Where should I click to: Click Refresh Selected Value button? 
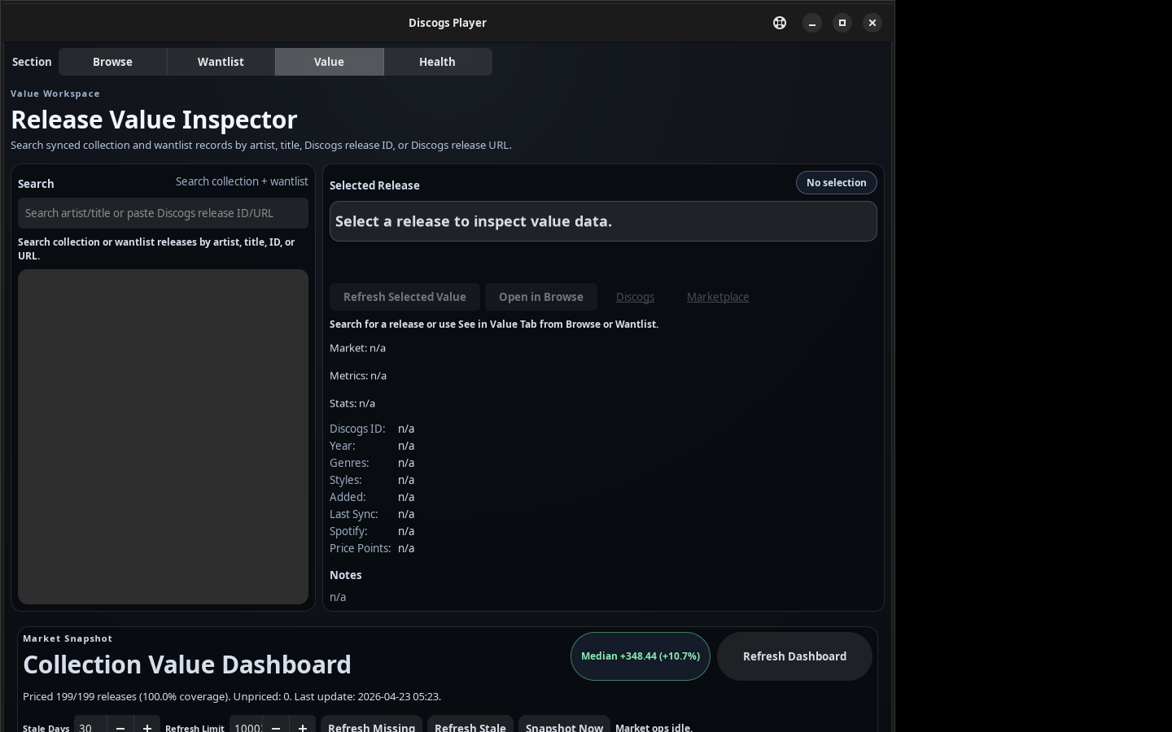pyautogui.click(x=405, y=297)
